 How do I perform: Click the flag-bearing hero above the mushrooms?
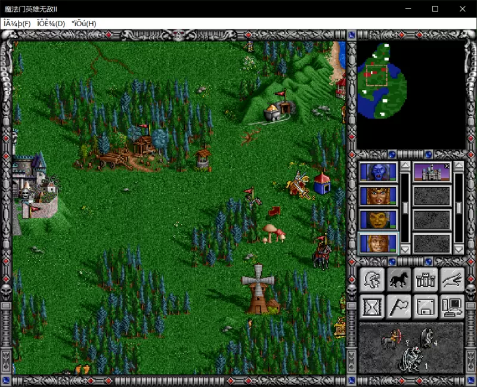point(253,199)
